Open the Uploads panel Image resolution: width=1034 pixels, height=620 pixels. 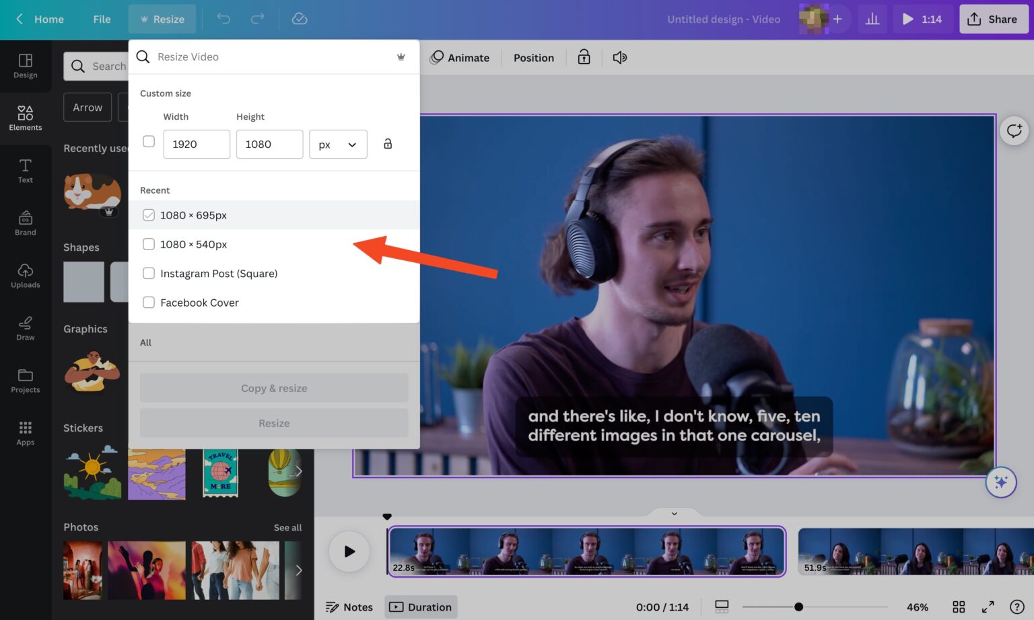(25, 275)
